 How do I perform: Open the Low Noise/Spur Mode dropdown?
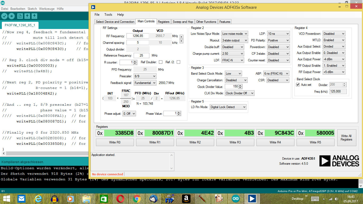point(235,34)
